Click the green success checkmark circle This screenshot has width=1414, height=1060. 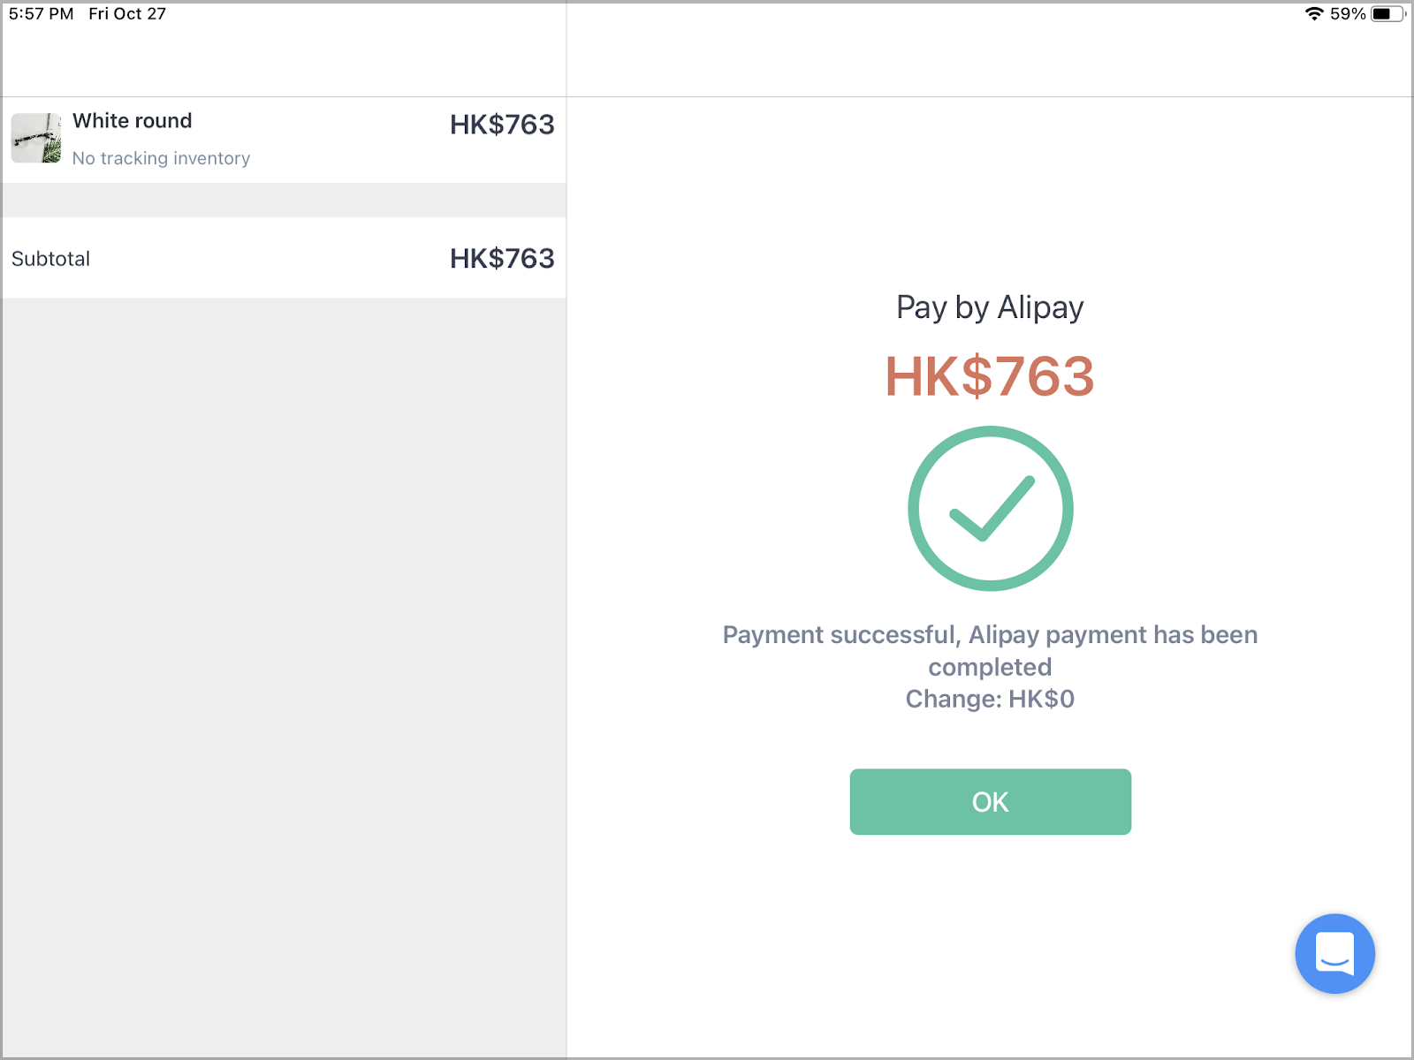click(990, 509)
